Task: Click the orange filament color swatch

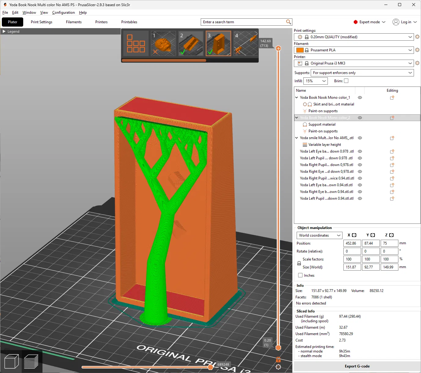Action: click(x=300, y=50)
